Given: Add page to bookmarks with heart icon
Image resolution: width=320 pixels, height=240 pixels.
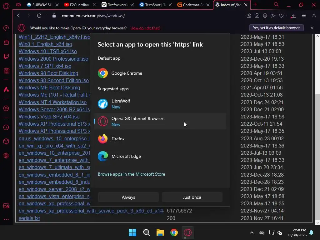Looking at the screenshot, I should click(281, 16).
